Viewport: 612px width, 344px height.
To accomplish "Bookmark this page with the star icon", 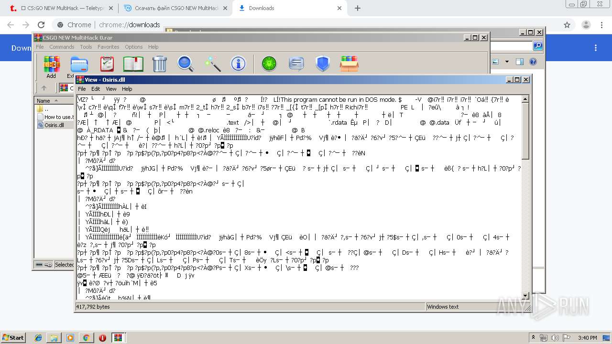I will 567,25.
